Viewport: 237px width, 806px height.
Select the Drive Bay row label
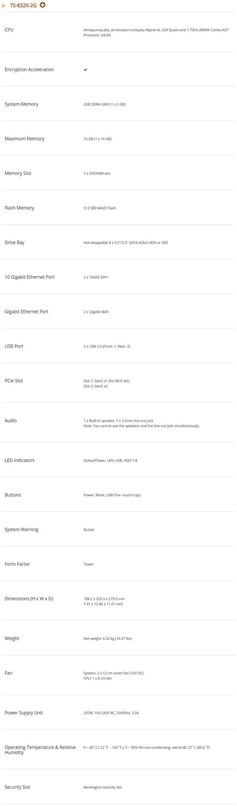[x=14, y=243]
